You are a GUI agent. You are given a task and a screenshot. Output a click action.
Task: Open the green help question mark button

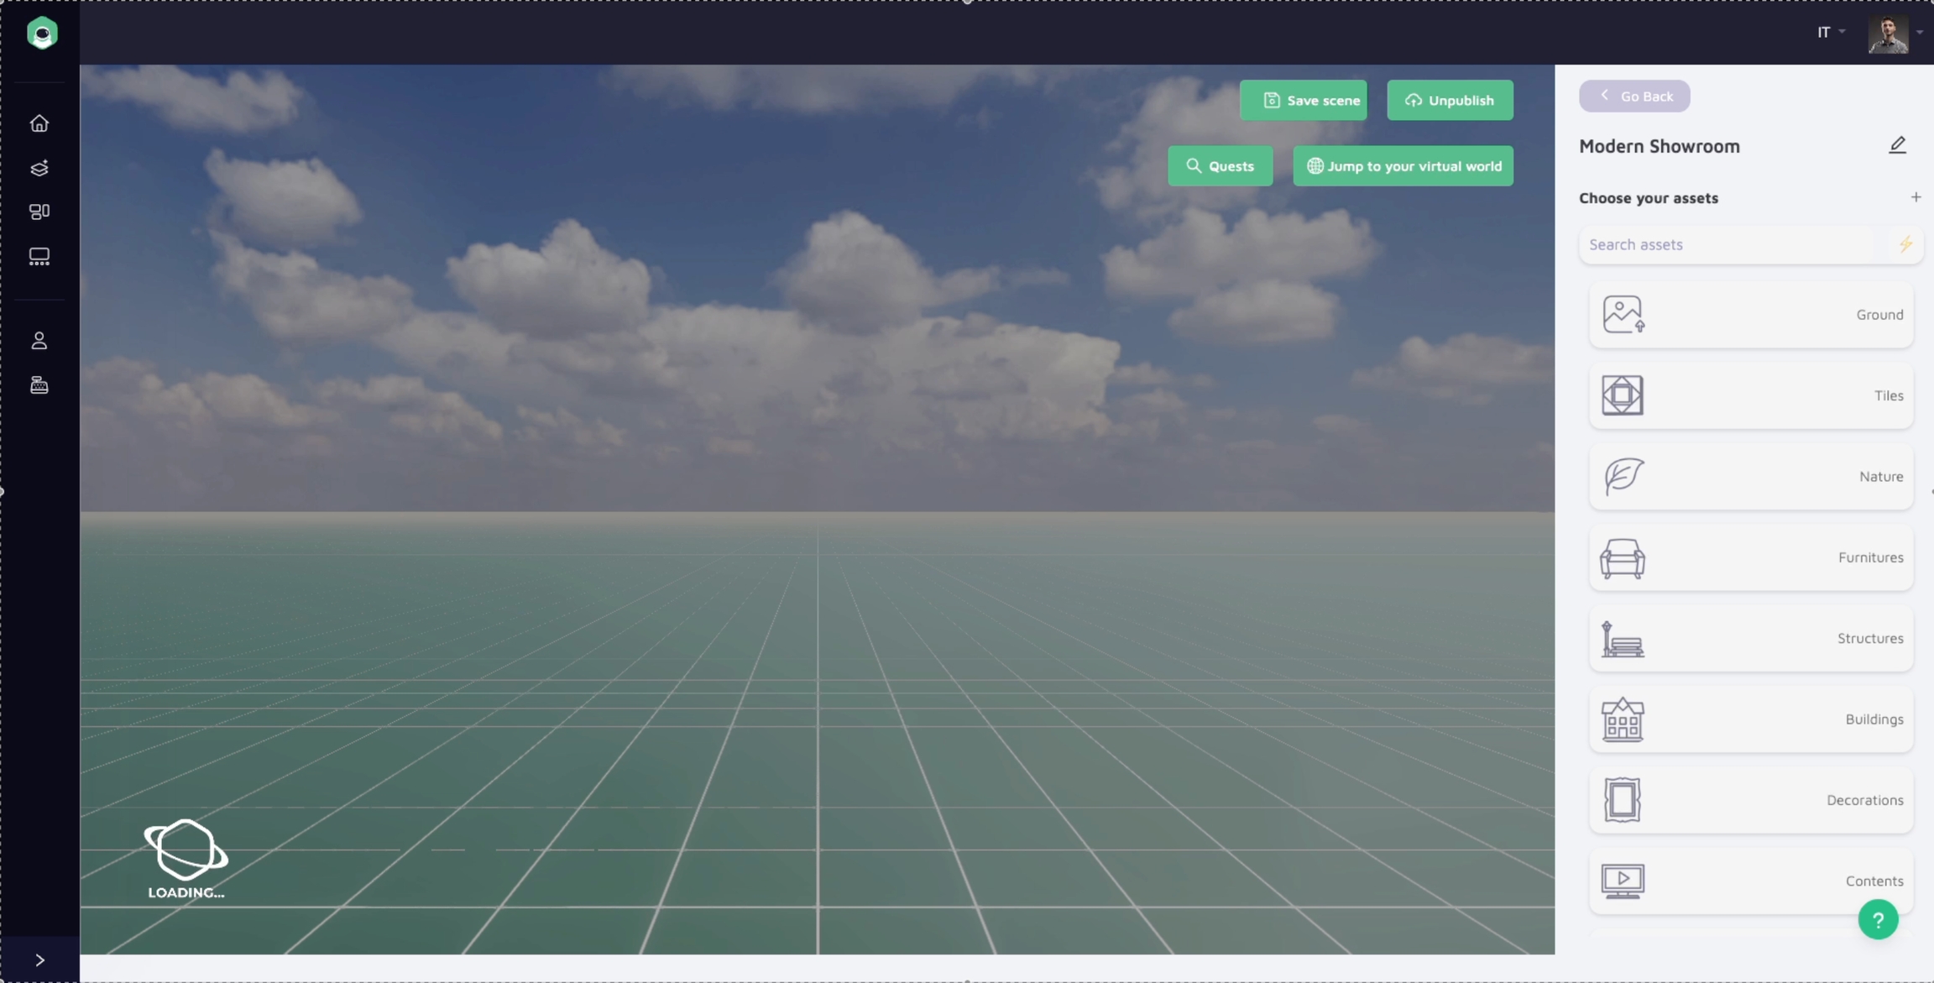pyautogui.click(x=1878, y=920)
